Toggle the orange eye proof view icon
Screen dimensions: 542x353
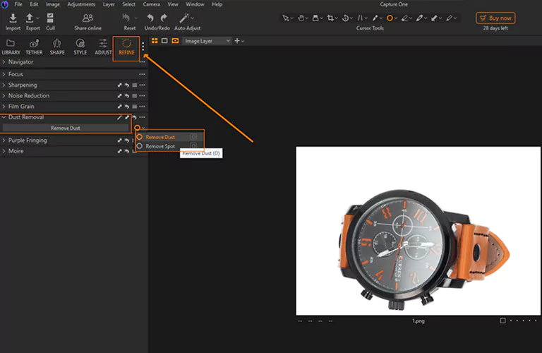[175, 41]
